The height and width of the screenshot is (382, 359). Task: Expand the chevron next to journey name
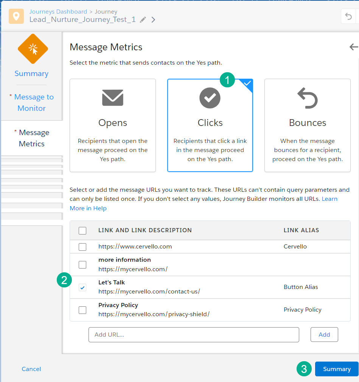(x=153, y=20)
